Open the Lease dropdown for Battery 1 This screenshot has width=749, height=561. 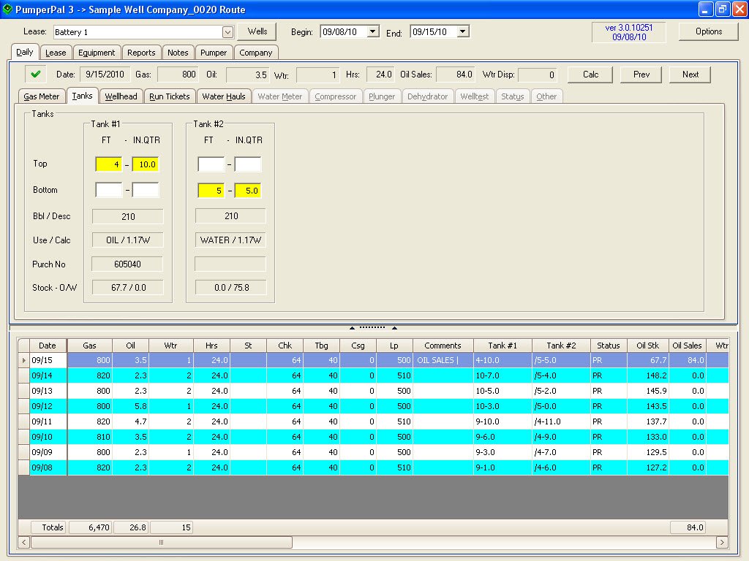click(x=228, y=32)
